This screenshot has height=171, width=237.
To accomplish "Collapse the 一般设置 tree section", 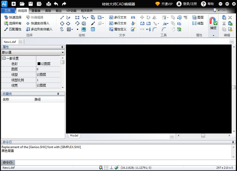I will pos(4,58).
